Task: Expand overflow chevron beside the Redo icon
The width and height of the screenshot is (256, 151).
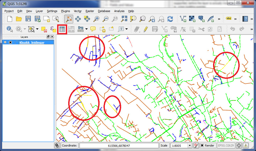Action: pyautogui.click(x=252, y=29)
